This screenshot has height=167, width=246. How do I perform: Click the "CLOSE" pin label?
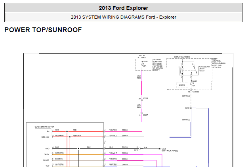tap(46, 160)
